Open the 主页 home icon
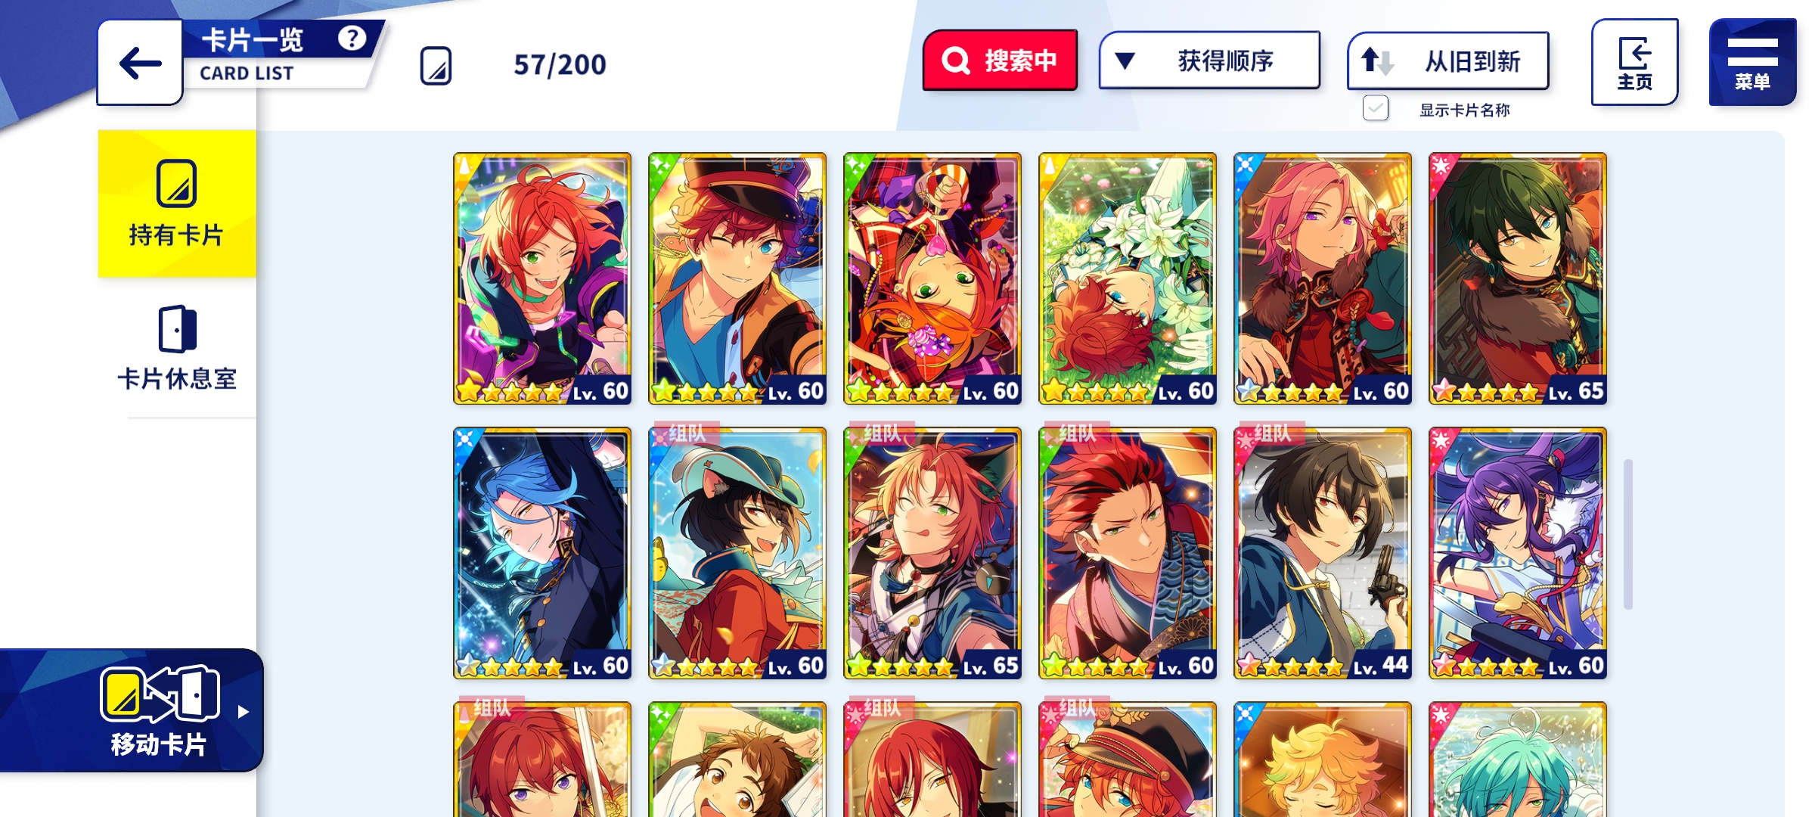The height and width of the screenshot is (817, 1815). (x=1634, y=63)
